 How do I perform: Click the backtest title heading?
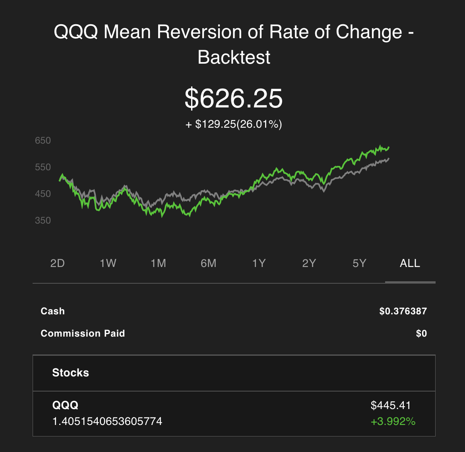[x=234, y=44]
